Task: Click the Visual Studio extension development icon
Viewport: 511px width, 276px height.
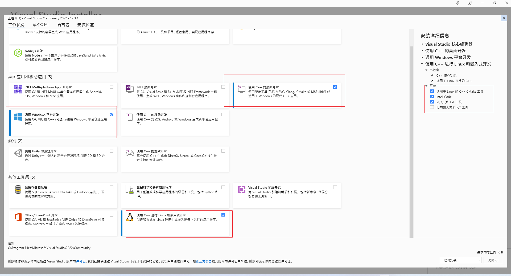Action: coord(241,189)
